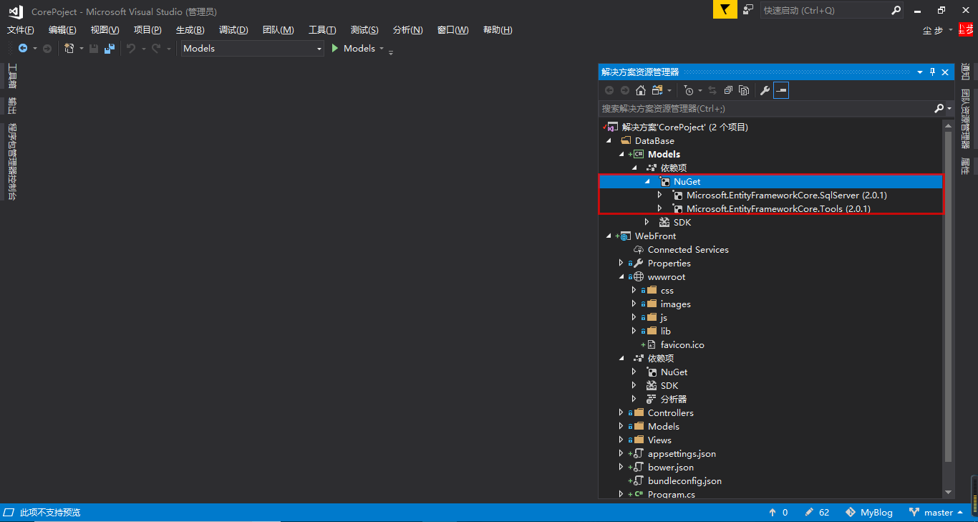
Task: Collapse the selected NuGet node under Models
Action: click(647, 182)
